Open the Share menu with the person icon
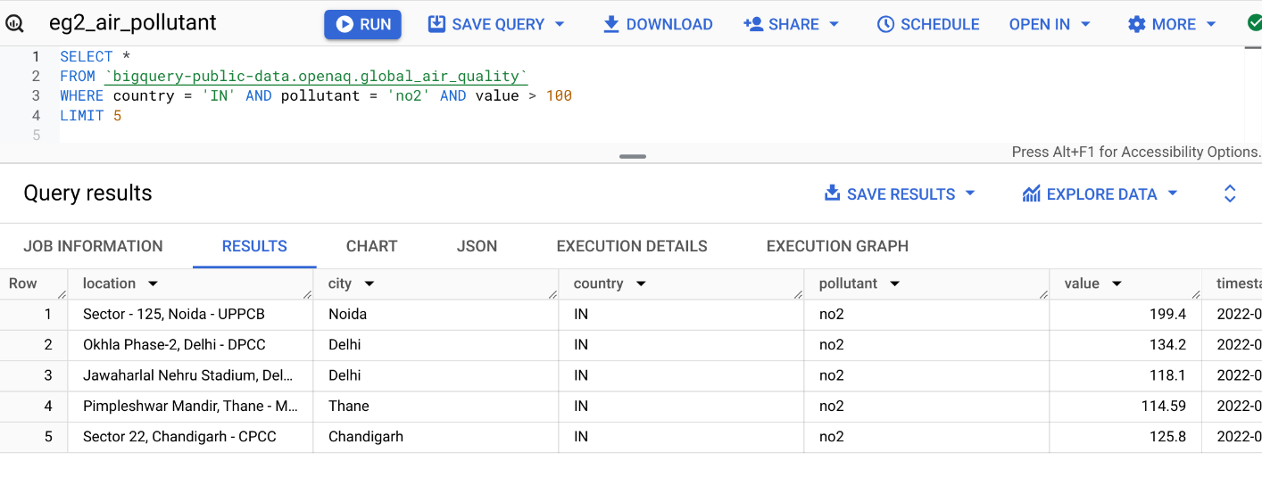 (x=754, y=24)
